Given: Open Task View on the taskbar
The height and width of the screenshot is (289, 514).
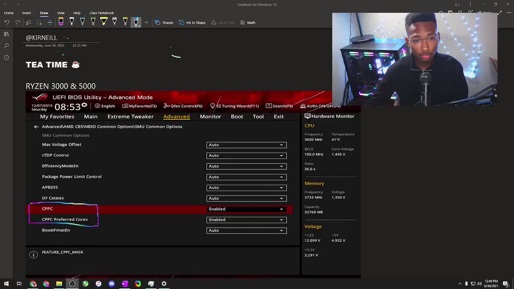Looking at the screenshot, I should point(19,283).
